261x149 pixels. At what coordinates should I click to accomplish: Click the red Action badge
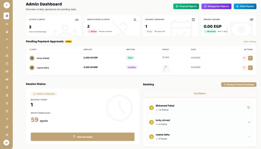[x=92, y=31]
